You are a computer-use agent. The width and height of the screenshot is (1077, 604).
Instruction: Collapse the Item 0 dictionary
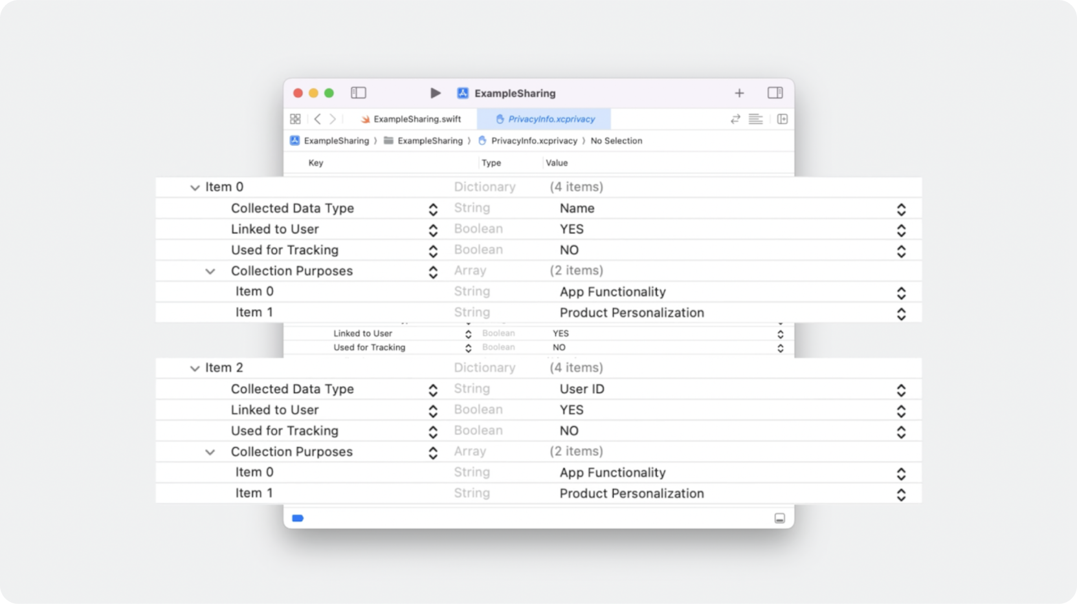(x=195, y=188)
